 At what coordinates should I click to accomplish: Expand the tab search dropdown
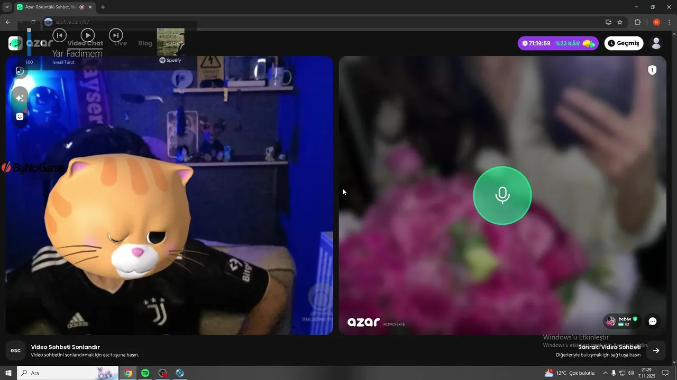7,7
